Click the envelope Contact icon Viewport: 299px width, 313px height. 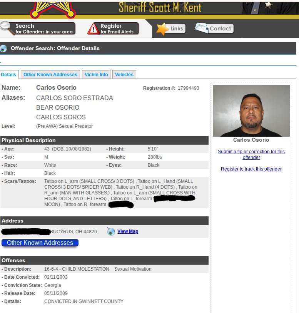coord(202,28)
